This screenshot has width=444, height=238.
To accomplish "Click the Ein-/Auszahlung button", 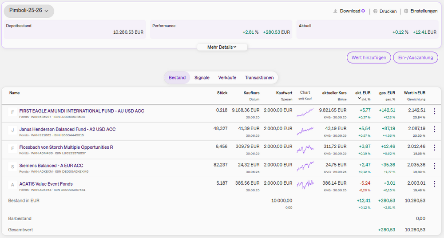I will point(415,58).
